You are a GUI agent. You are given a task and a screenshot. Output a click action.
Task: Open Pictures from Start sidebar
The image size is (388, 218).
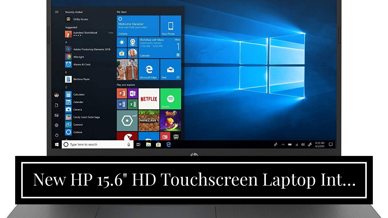(56, 115)
